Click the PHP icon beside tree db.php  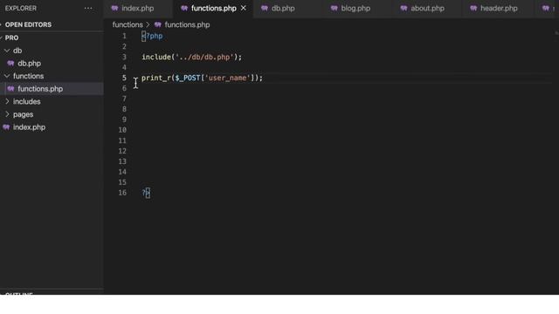click(10, 64)
